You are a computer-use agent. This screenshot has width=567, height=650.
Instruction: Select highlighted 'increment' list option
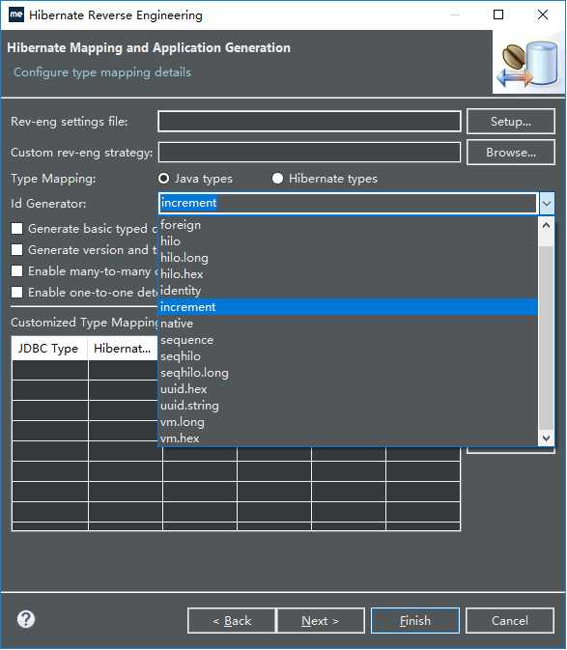tap(348, 307)
